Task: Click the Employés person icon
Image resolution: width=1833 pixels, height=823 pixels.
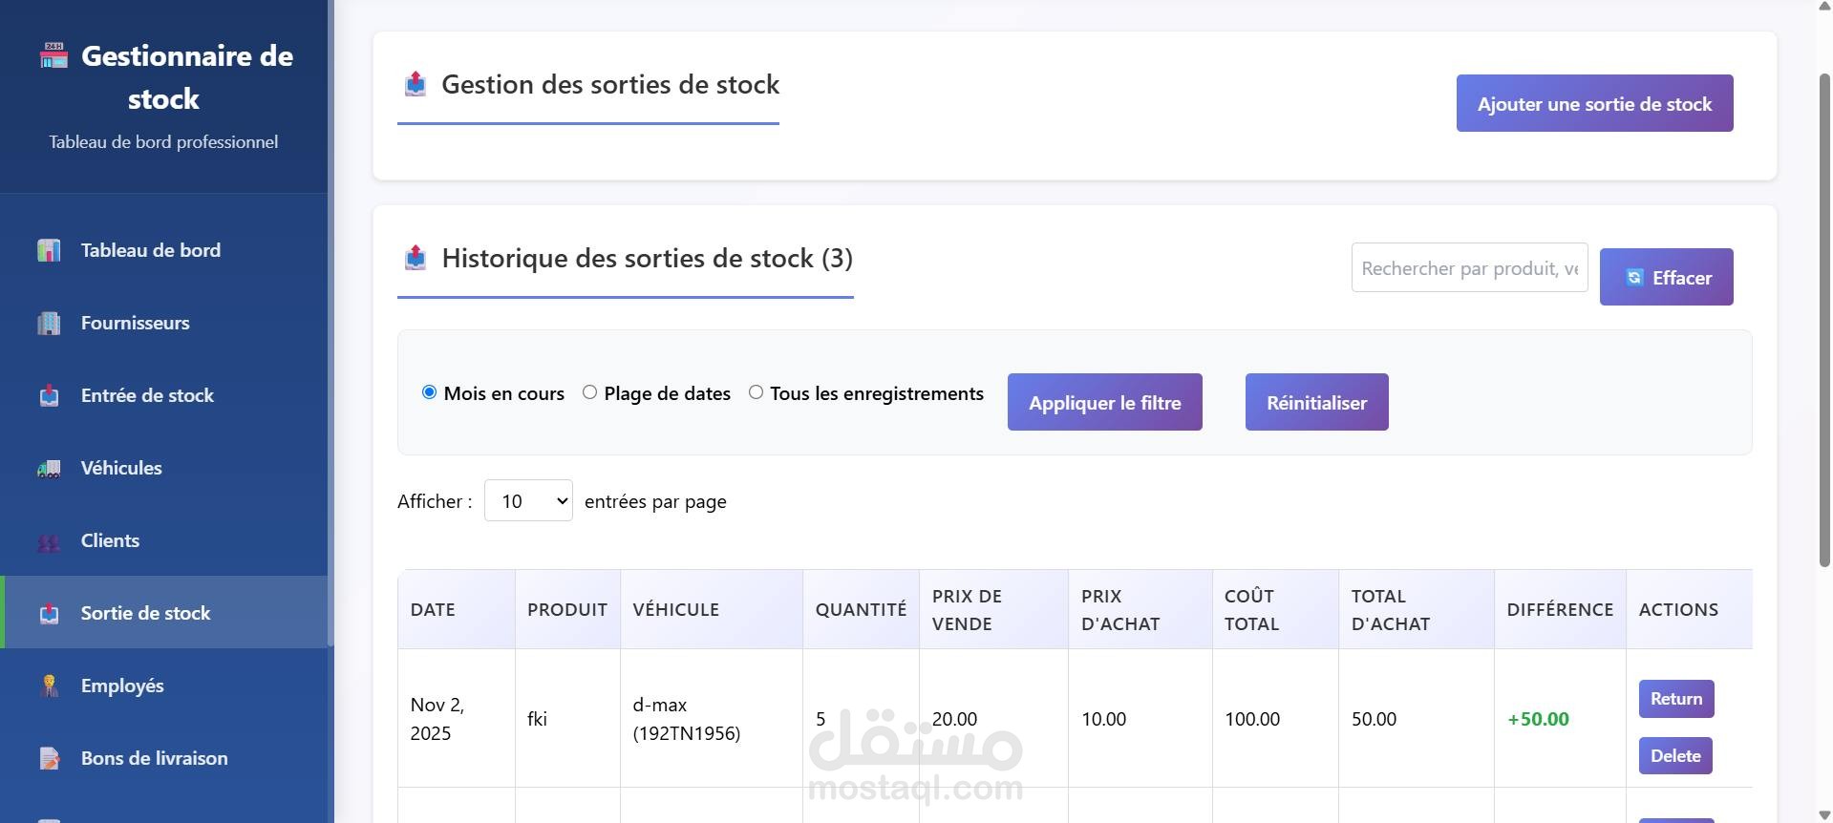Action: tap(49, 686)
